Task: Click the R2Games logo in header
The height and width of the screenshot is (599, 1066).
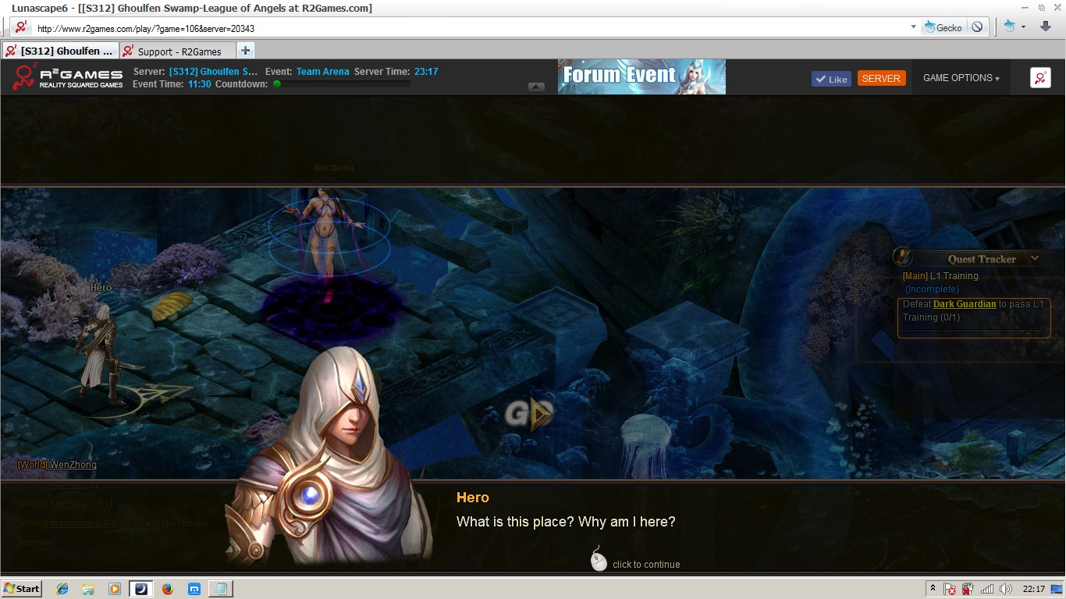Action: click(x=69, y=77)
